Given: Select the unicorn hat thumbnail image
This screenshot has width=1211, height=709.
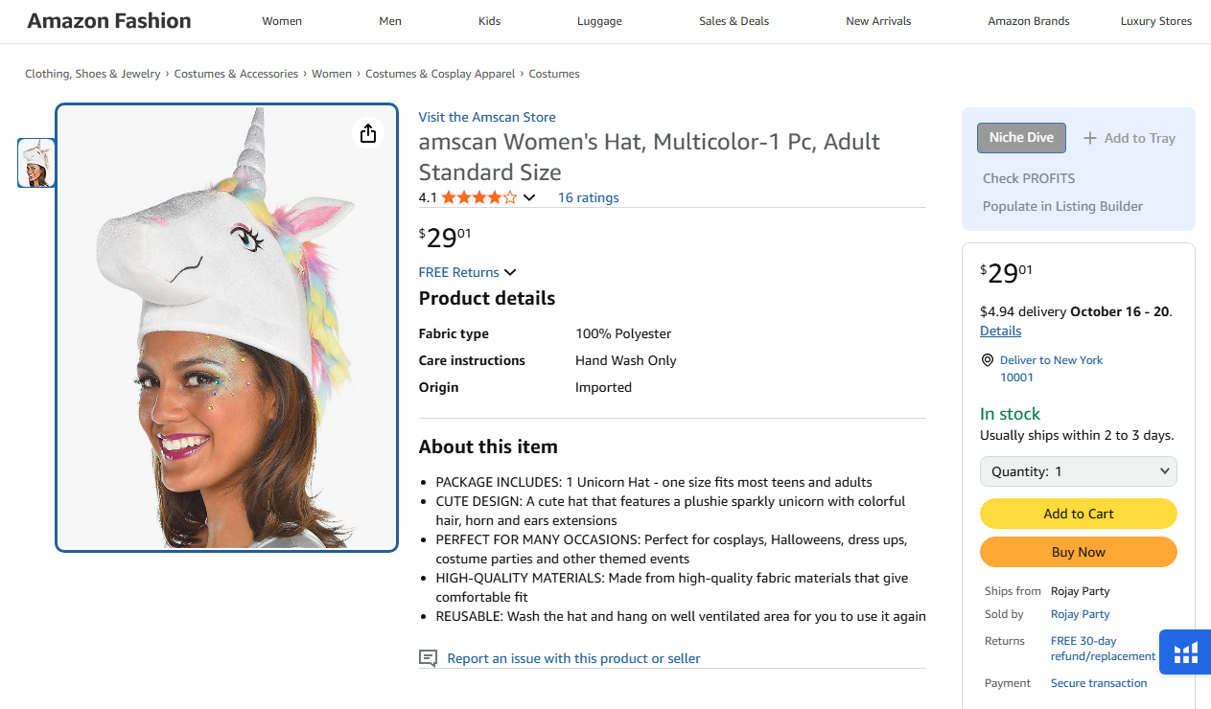Looking at the screenshot, I should (36, 163).
